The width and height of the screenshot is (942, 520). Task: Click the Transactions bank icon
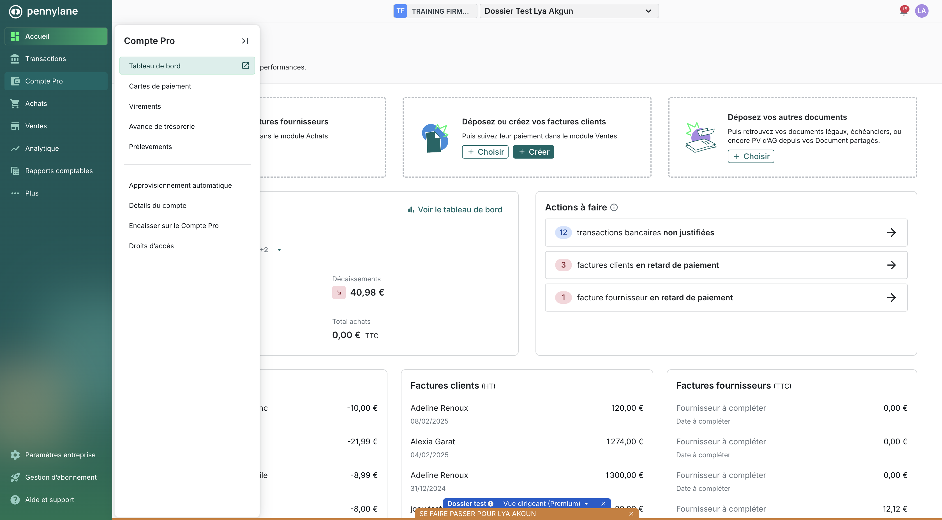(x=15, y=59)
